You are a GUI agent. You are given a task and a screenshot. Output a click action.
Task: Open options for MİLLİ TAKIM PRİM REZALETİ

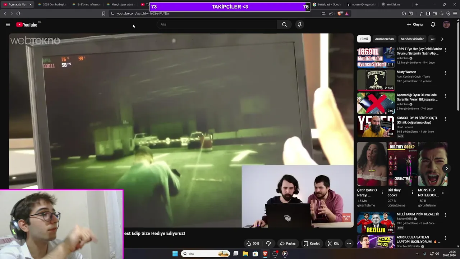(x=445, y=215)
